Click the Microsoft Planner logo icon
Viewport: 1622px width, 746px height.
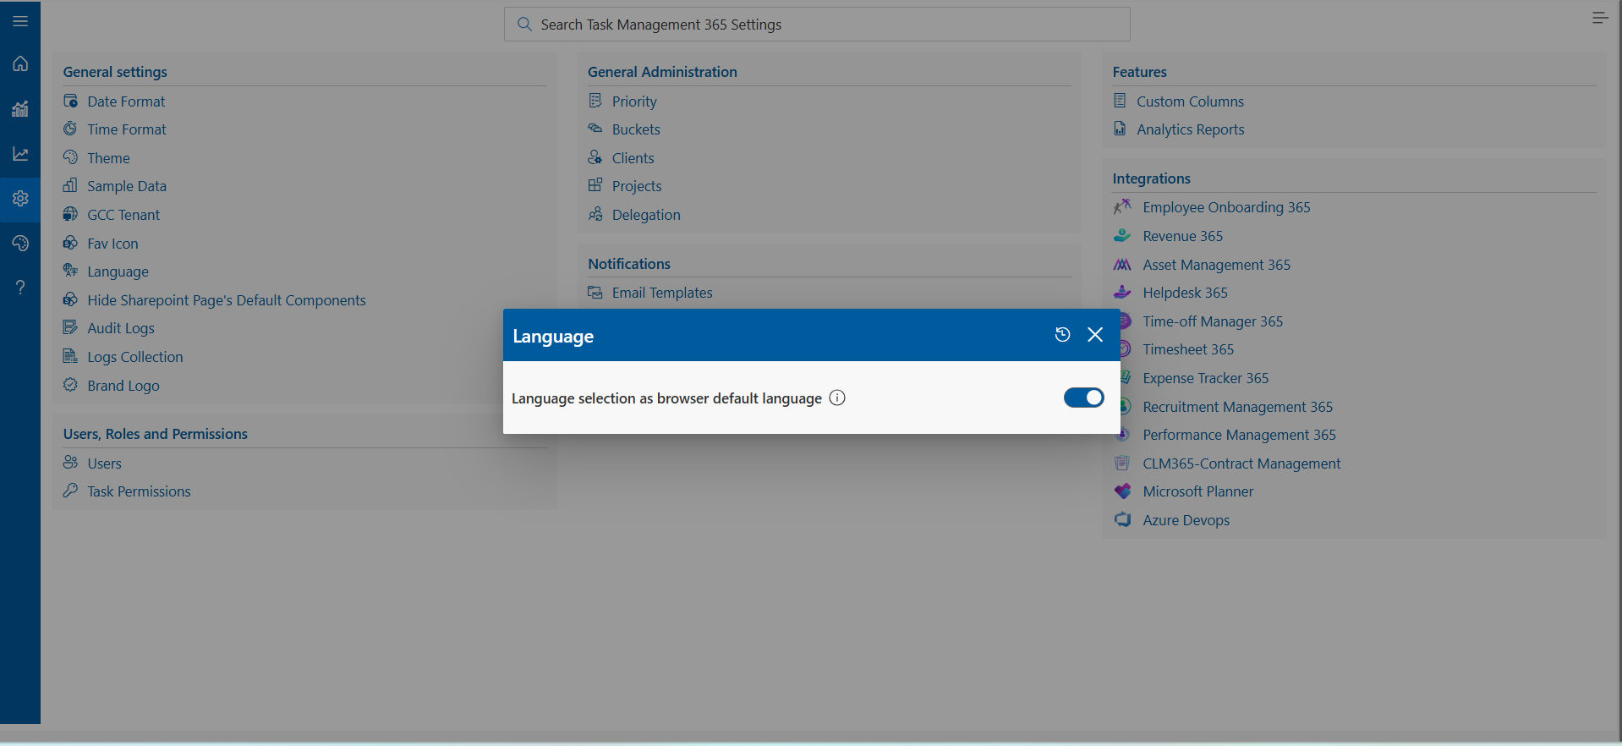(1122, 491)
